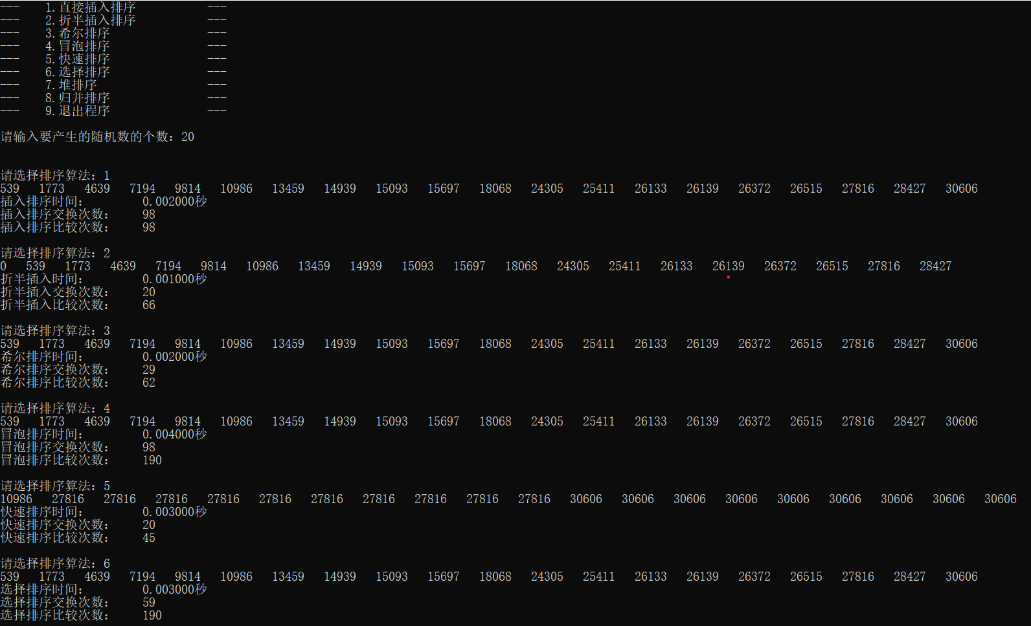Click menu line '5.快速排序'
Viewport: 1031px width, 626px height.
78,59
